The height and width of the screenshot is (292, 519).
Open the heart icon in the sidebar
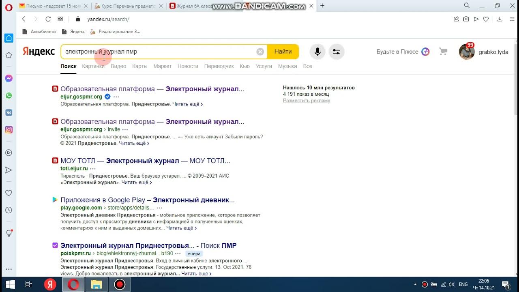(x=9, y=193)
